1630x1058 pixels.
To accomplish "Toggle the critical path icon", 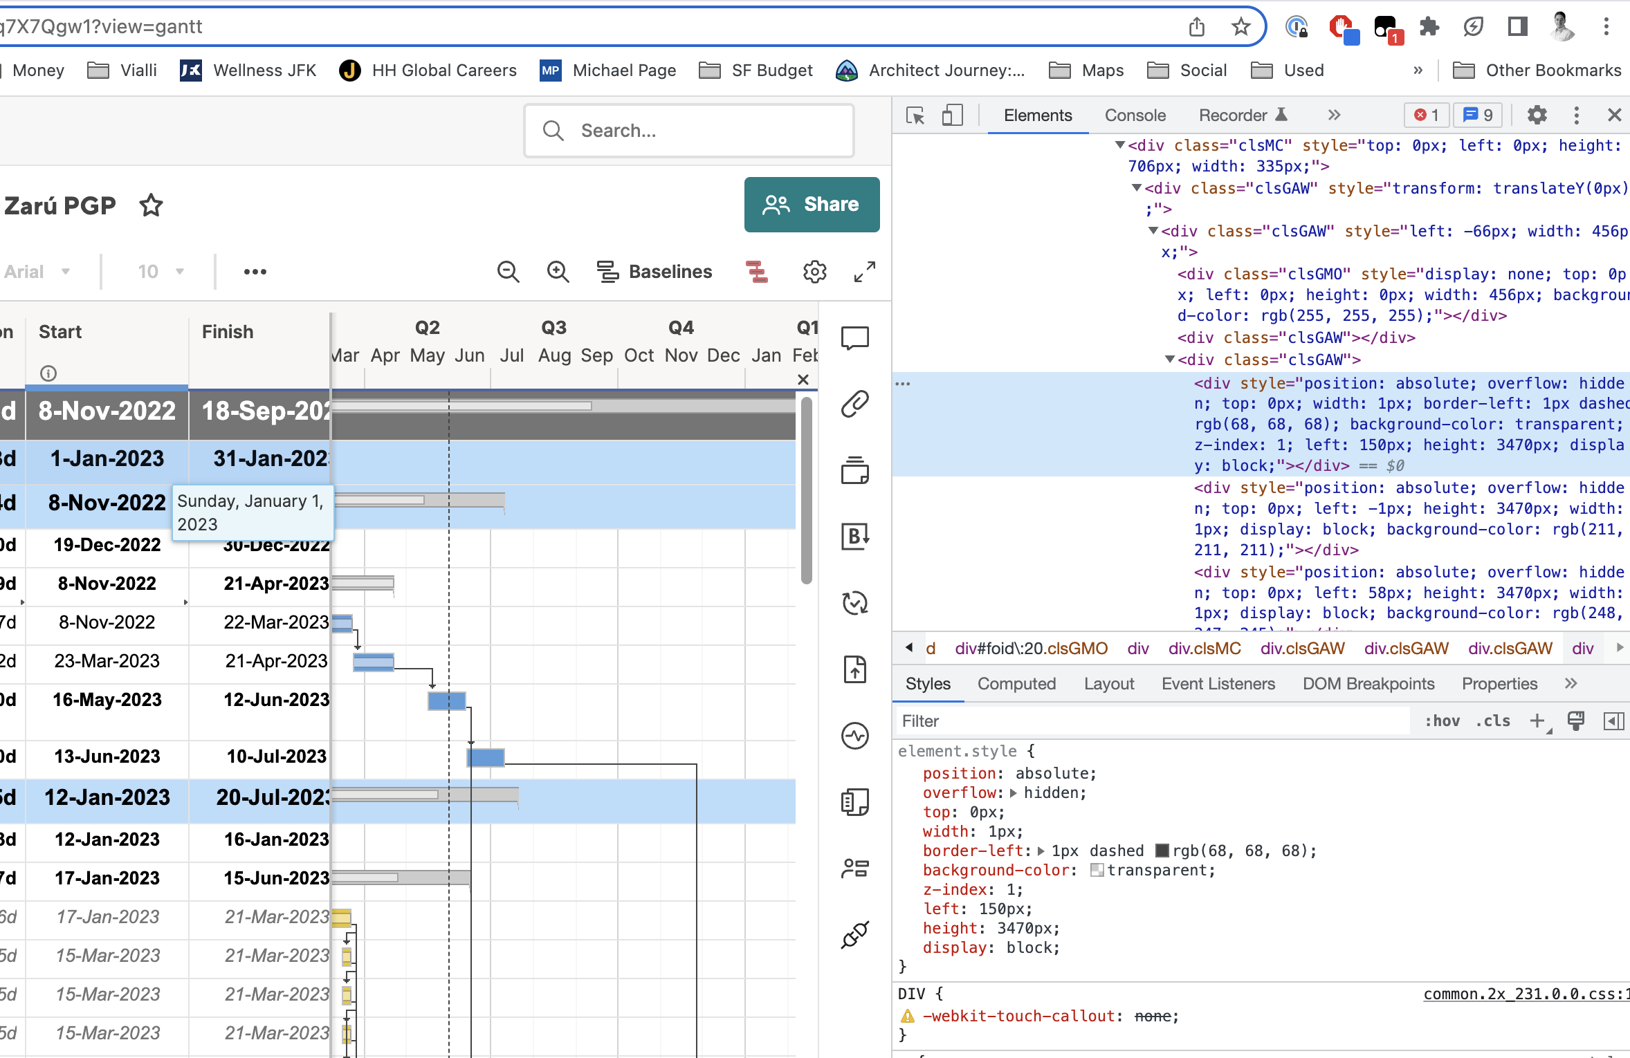I will [x=757, y=272].
